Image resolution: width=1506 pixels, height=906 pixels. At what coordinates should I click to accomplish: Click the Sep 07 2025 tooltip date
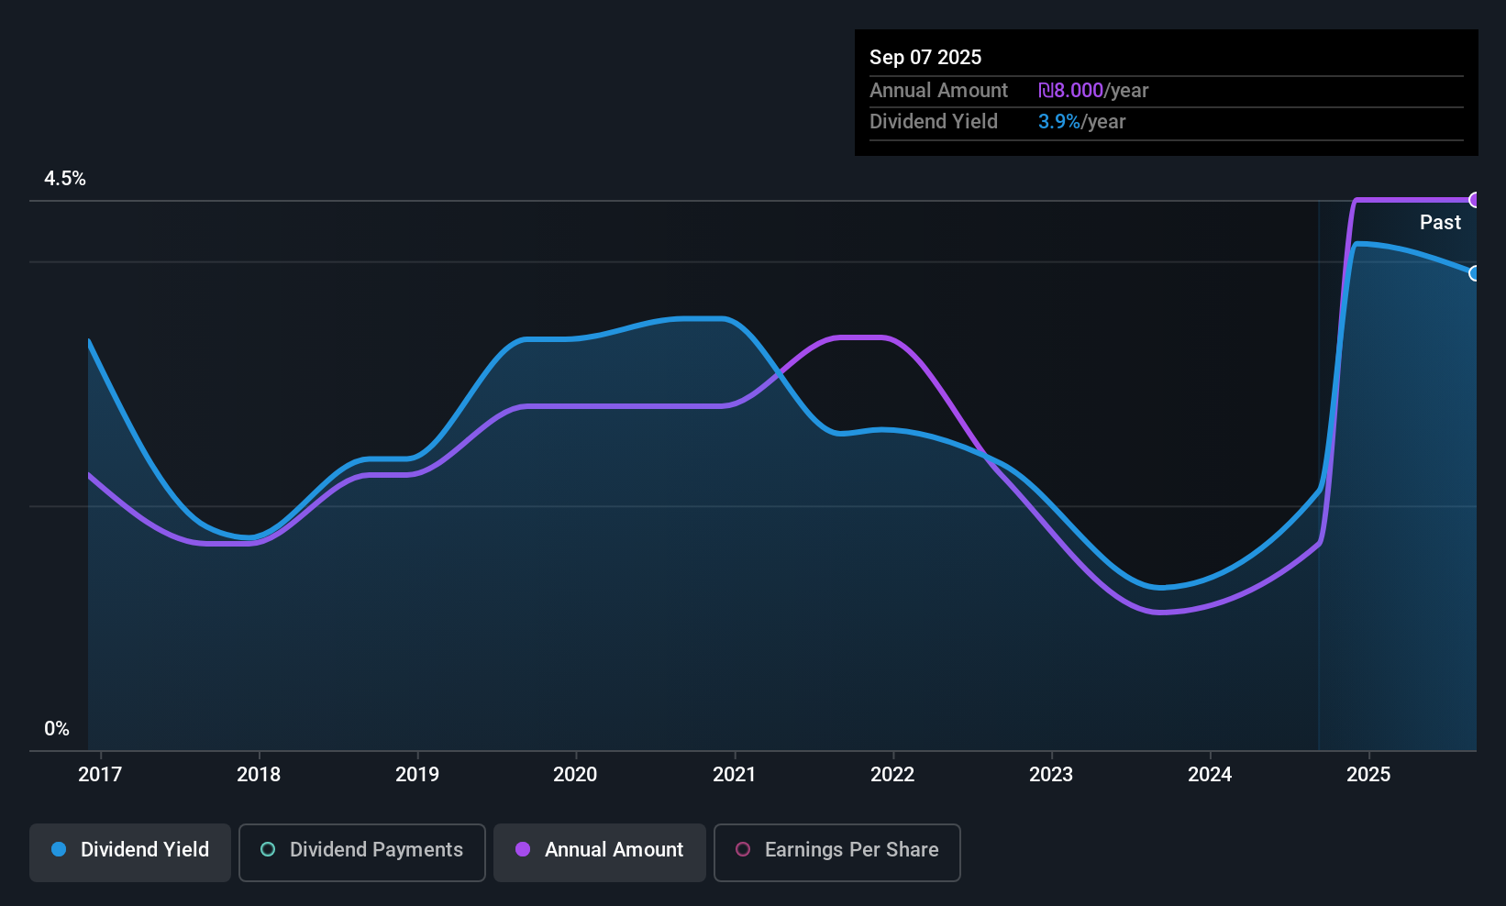click(925, 57)
